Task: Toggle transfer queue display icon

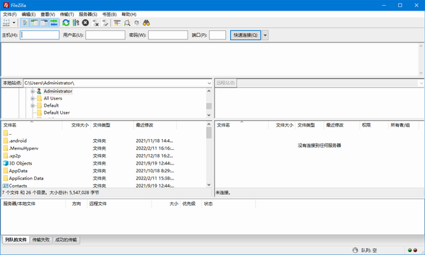Action: tap(54, 23)
